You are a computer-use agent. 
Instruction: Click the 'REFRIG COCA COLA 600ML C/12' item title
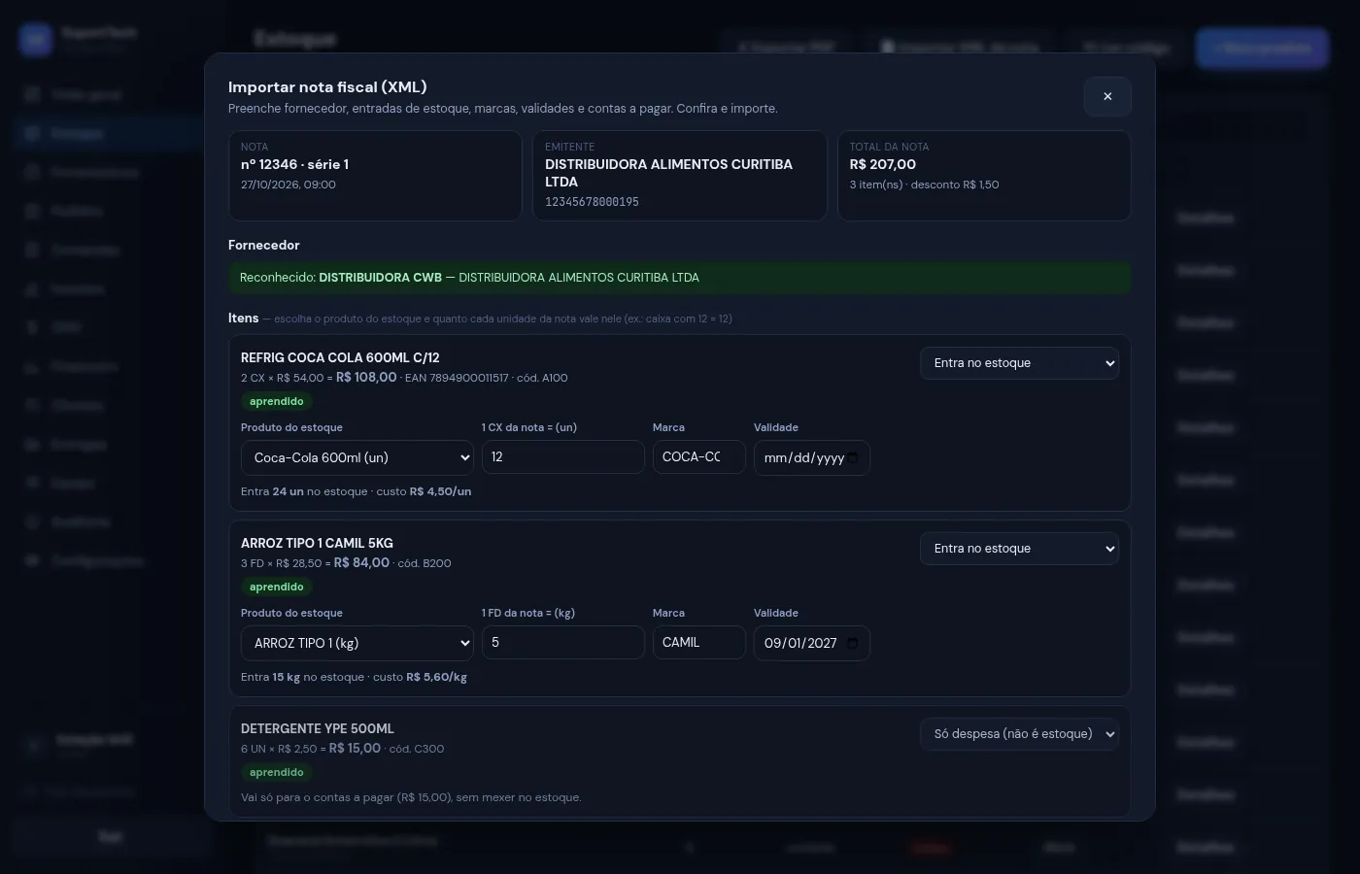[x=340, y=357]
